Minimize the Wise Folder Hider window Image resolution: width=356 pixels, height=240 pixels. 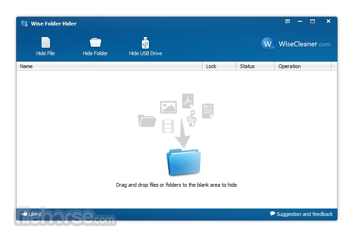(x=300, y=21)
